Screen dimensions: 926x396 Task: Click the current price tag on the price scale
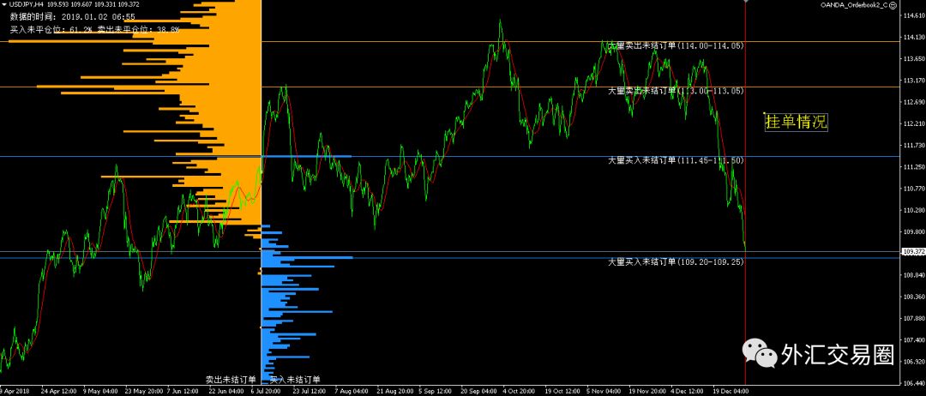[914, 251]
